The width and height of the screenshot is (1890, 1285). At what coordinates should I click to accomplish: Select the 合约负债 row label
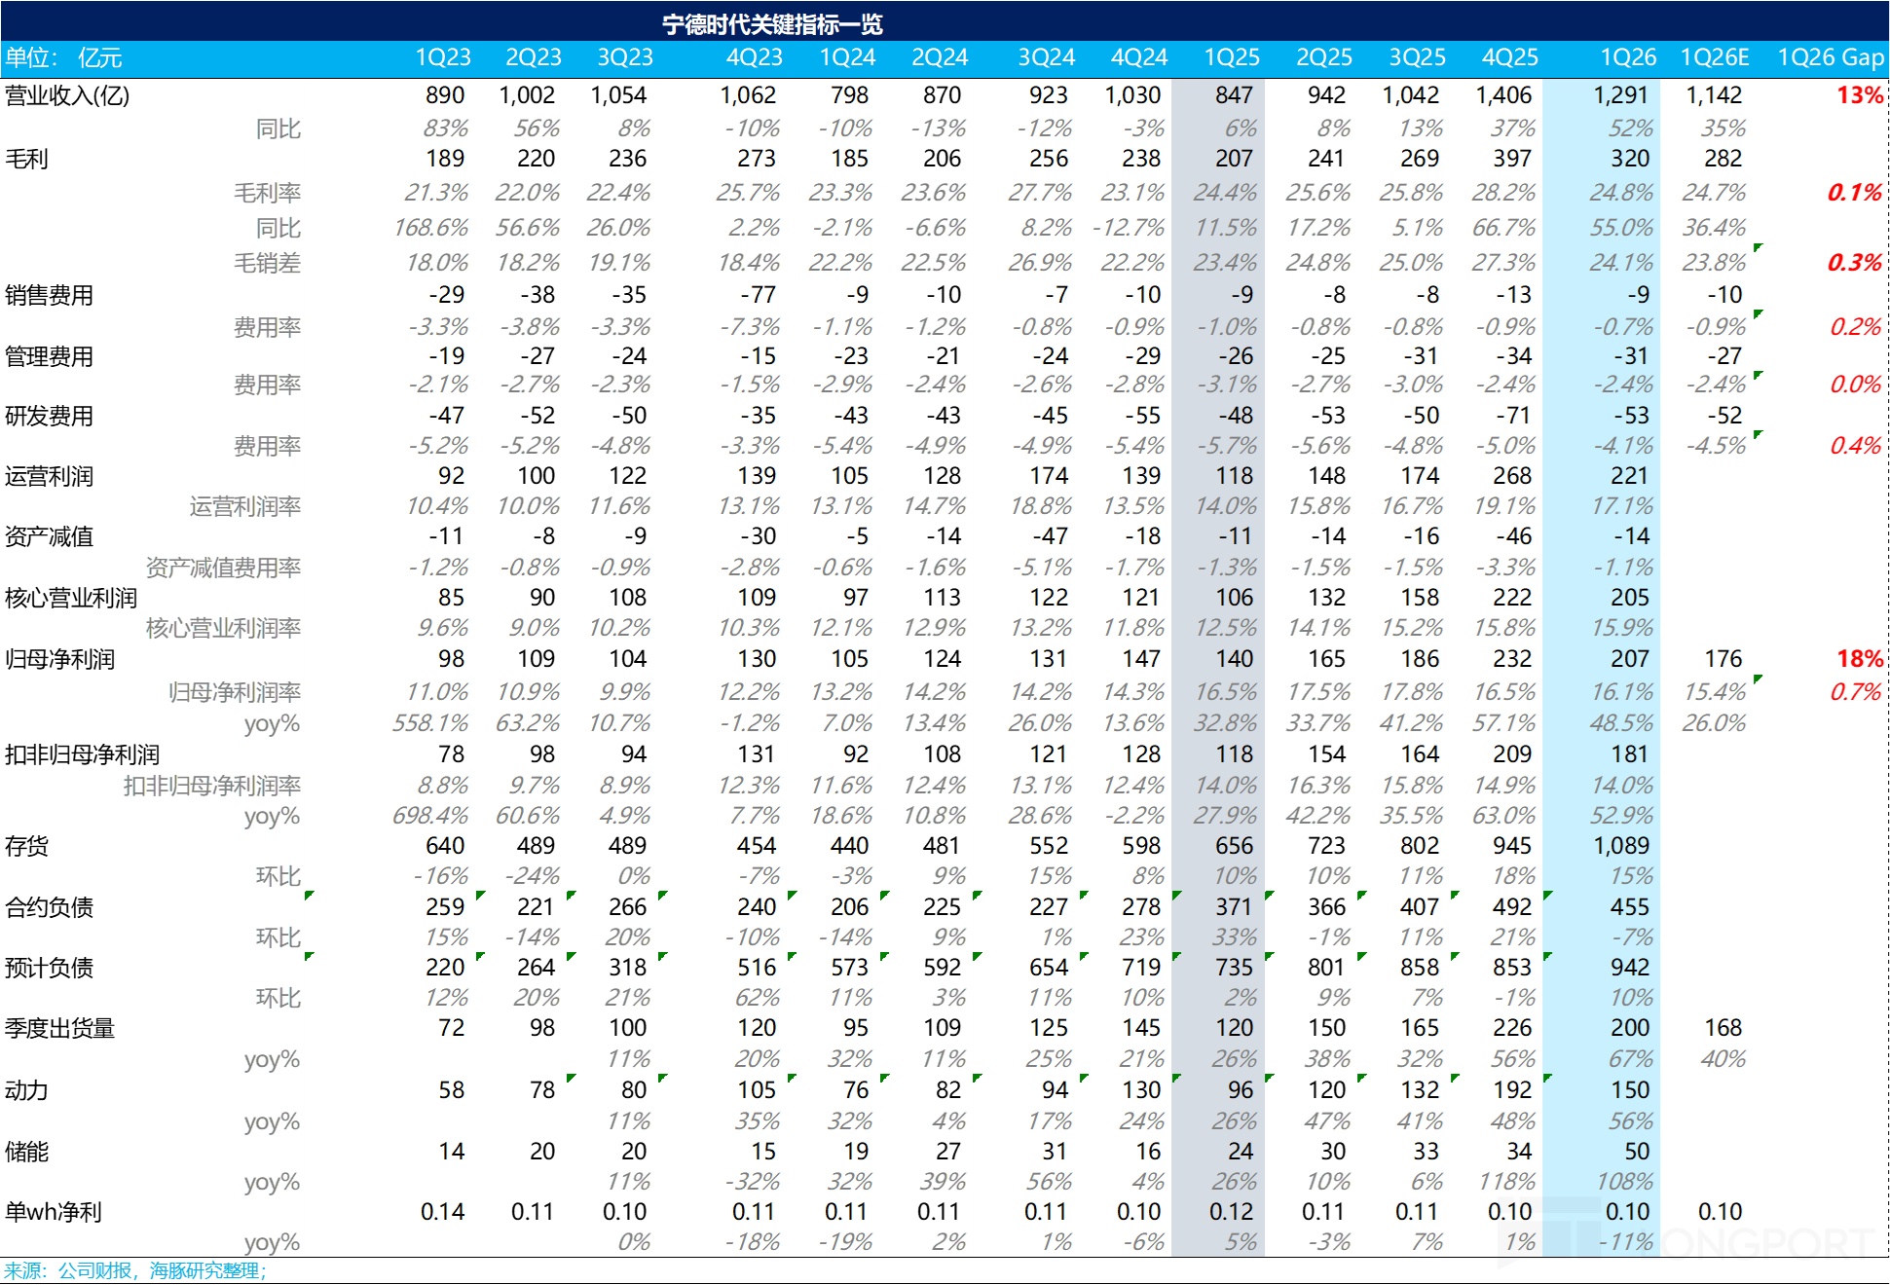[49, 907]
